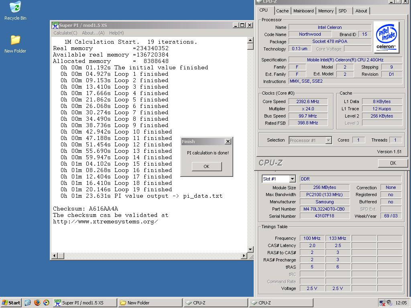Select the CPU tab in CPU-Z
This screenshot has width=411, height=308.
(x=264, y=10)
